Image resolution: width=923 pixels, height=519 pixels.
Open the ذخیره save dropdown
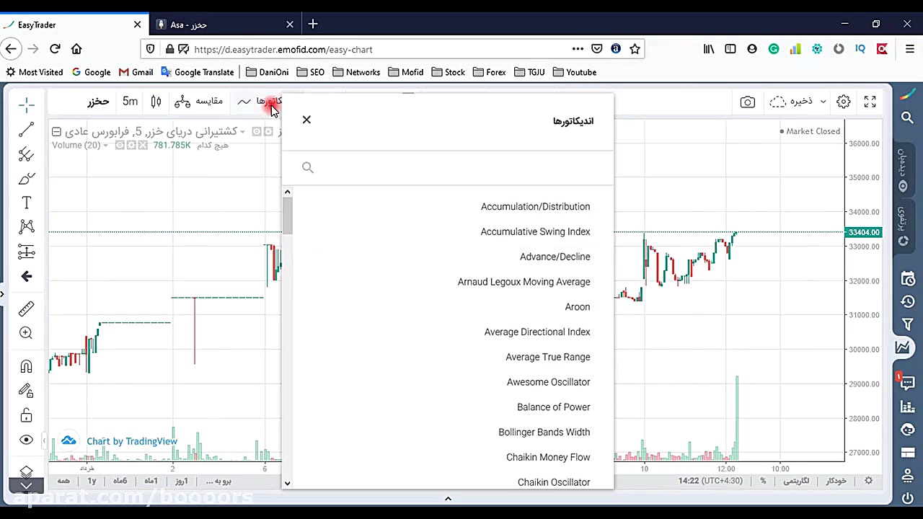point(798,102)
